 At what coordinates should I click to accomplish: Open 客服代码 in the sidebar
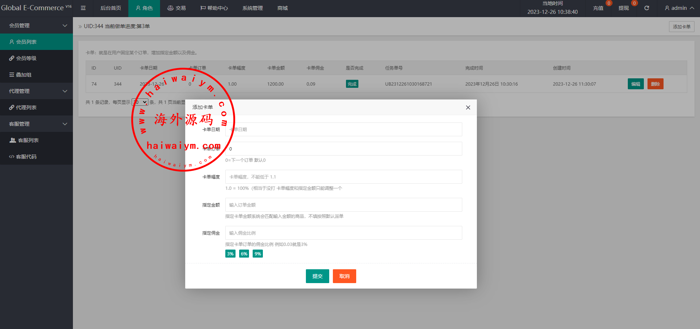26,157
